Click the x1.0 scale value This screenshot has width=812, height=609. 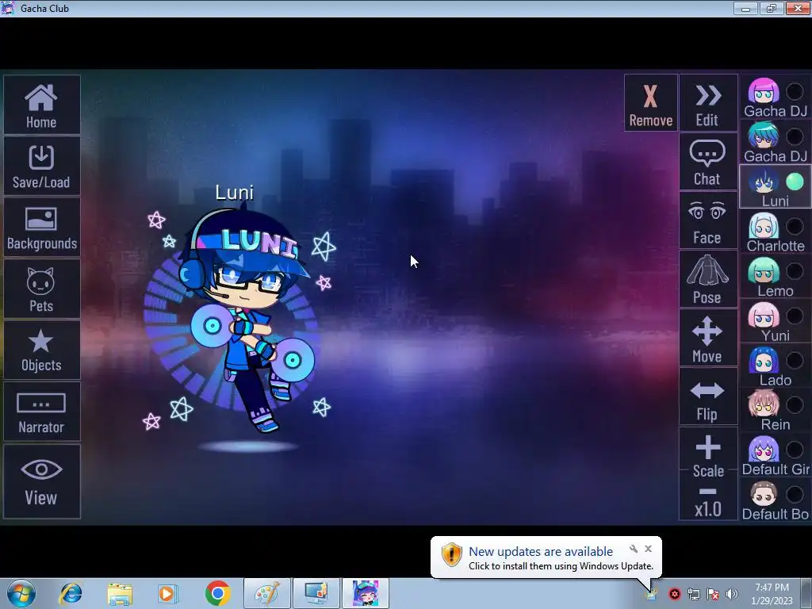coord(708,510)
